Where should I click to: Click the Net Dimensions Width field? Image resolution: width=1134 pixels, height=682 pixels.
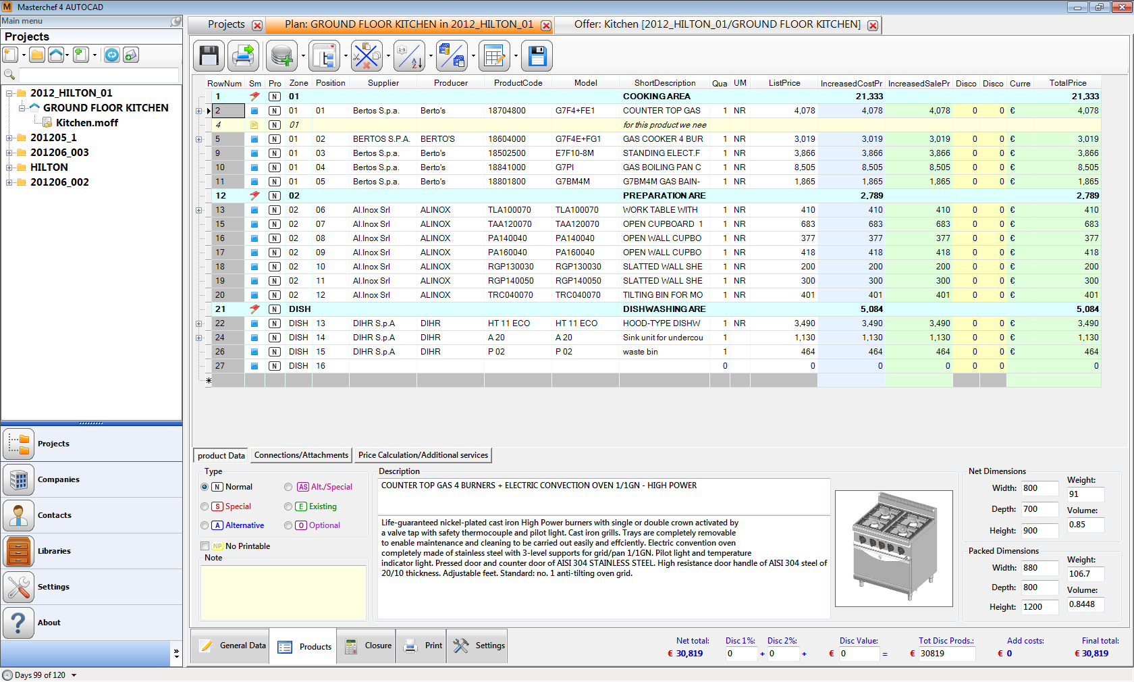click(1039, 488)
